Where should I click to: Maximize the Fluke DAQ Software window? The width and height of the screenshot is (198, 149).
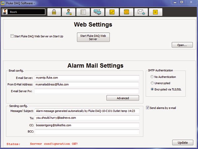coord(182,2)
